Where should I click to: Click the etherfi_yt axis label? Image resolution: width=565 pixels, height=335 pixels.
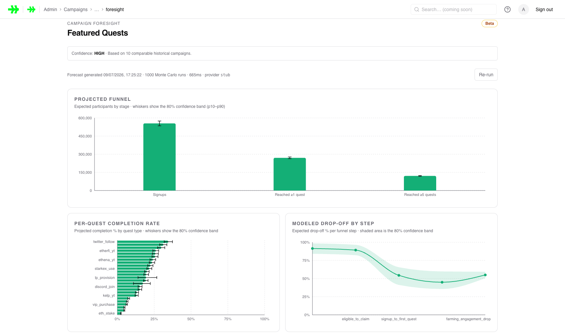[107, 251]
